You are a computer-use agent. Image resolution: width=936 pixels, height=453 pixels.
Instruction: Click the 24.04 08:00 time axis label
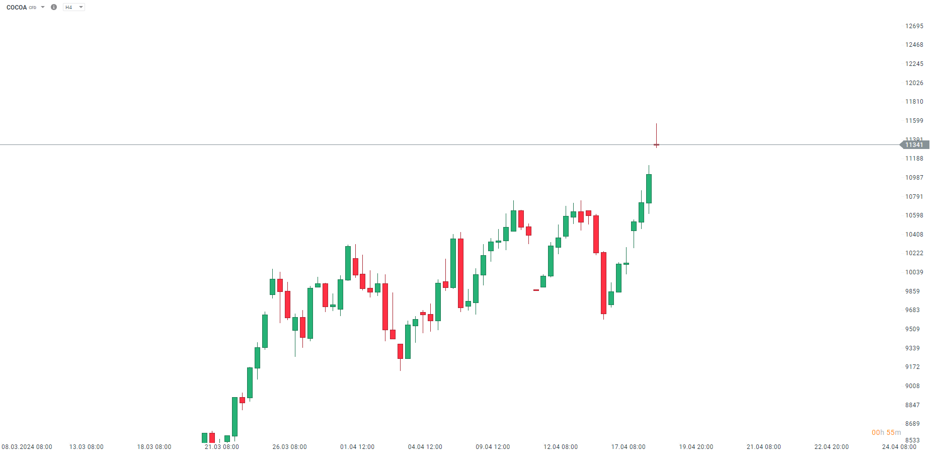[x=899, y=447]
